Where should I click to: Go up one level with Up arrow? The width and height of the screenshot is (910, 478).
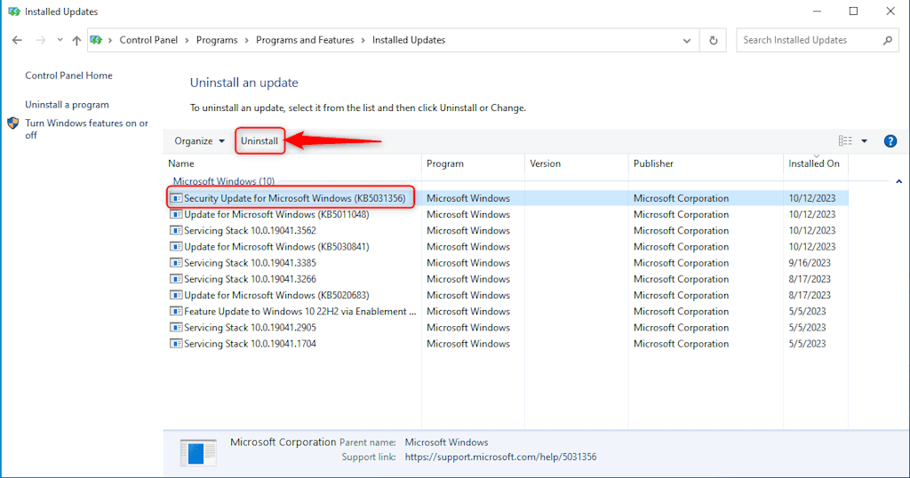tap(76, 40)
